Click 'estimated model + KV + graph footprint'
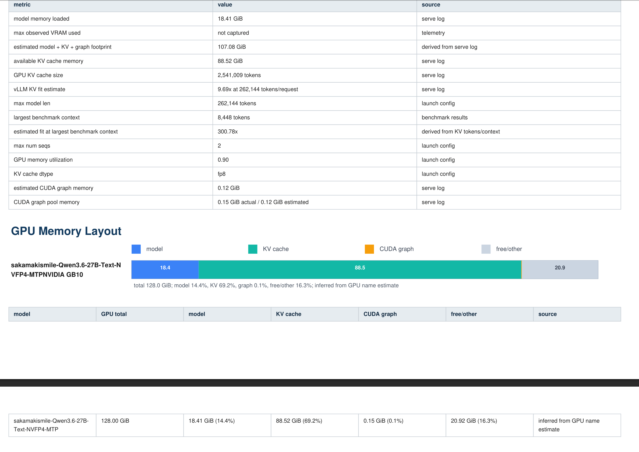The image size is (639, 452). coord(63,47)
